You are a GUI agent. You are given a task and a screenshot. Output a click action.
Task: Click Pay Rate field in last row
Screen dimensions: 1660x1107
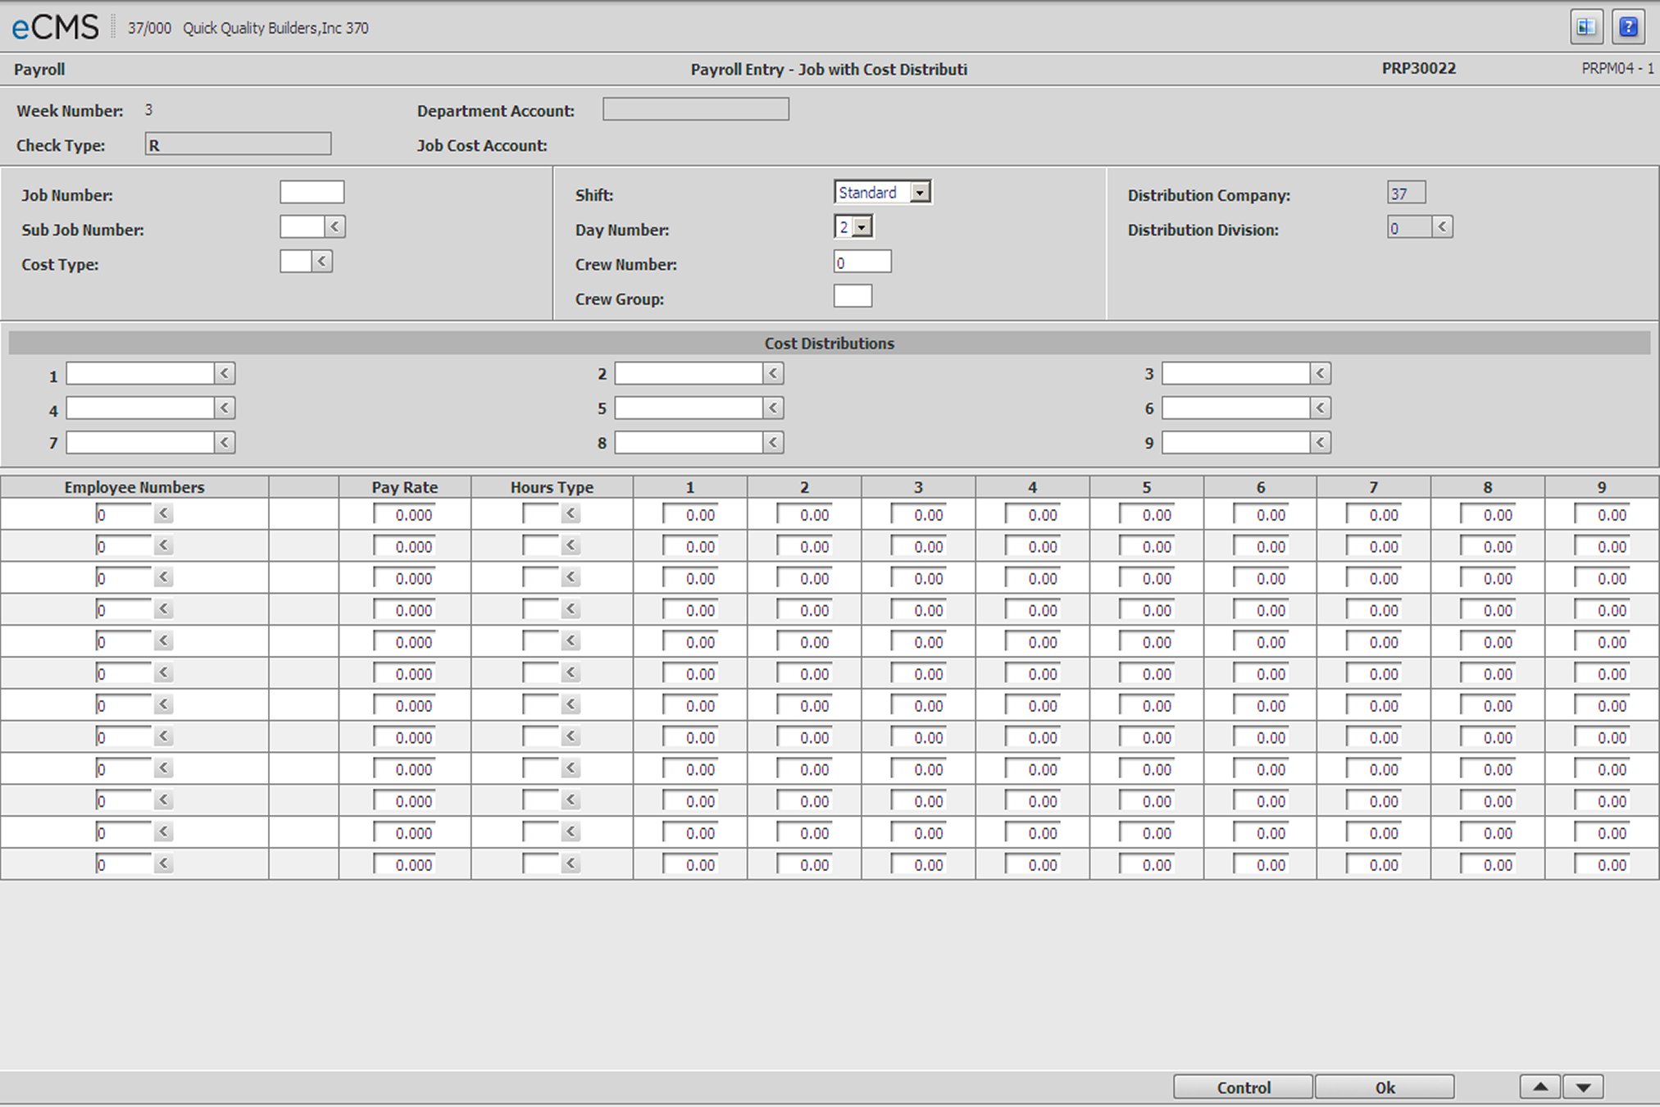(404, 864)
